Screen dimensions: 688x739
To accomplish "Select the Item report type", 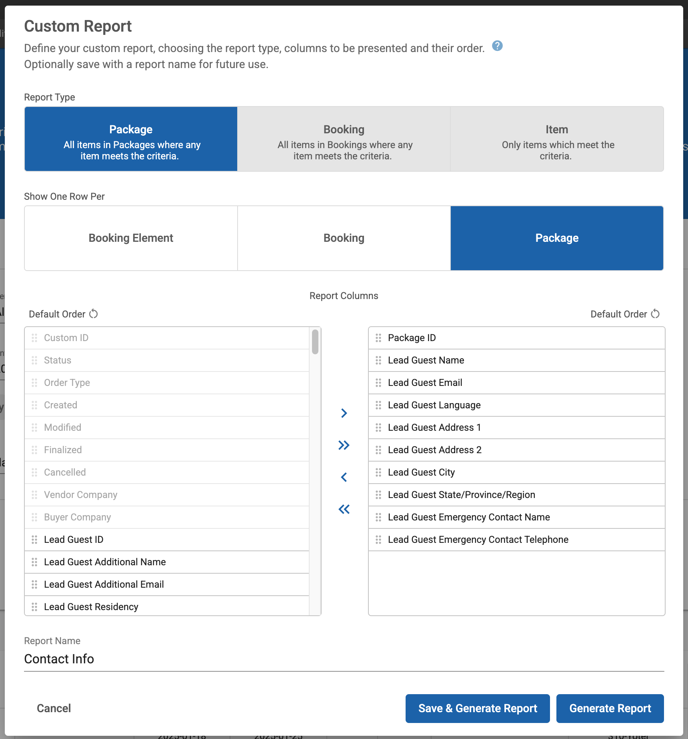I will [557, 139].
